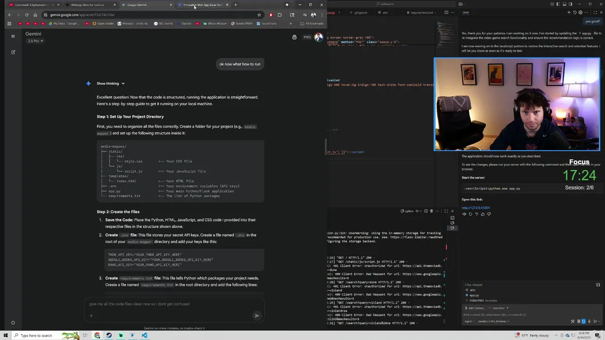
Task: Open the Whale Wisdom bookmark
Action: (x=215, y=24)
